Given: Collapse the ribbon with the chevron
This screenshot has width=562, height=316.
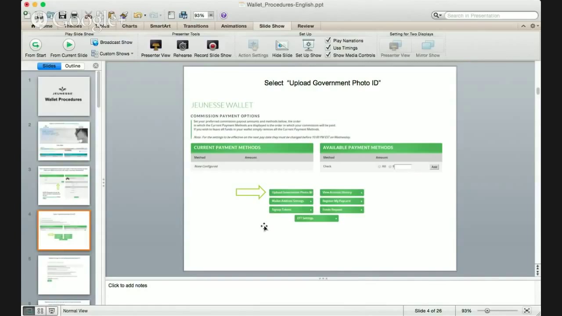Looking at the screenshot, I should pos(523,26).
